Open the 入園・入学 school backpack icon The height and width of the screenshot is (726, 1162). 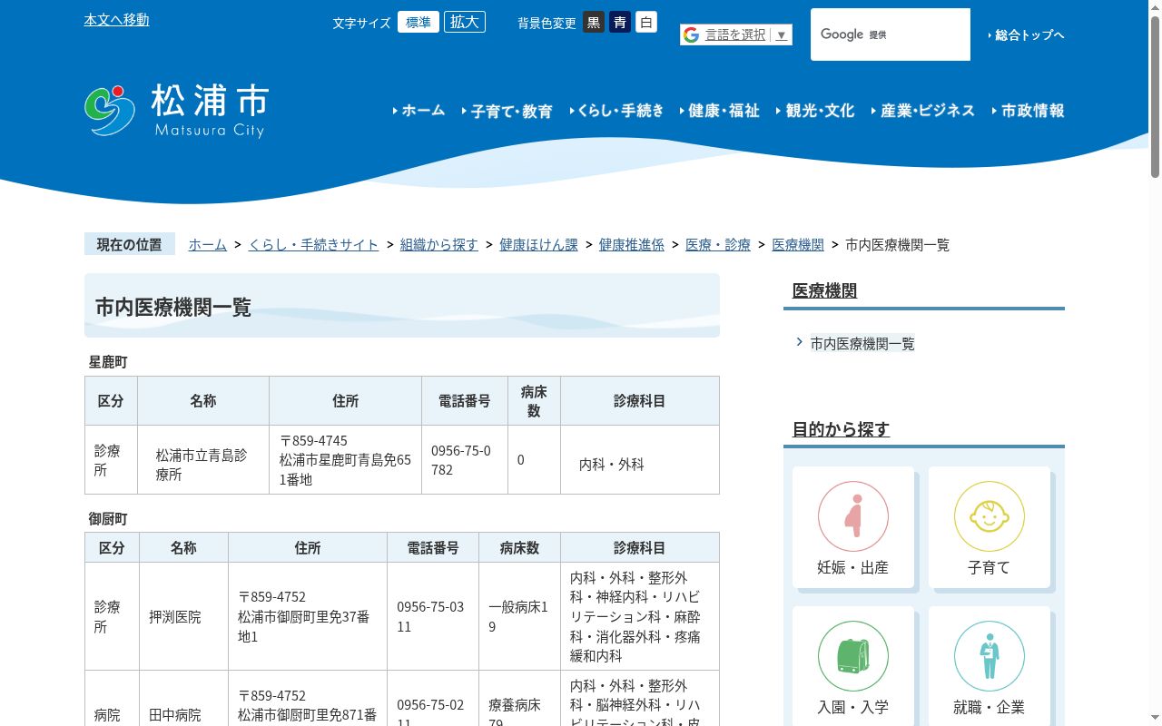tap(853, 656)
